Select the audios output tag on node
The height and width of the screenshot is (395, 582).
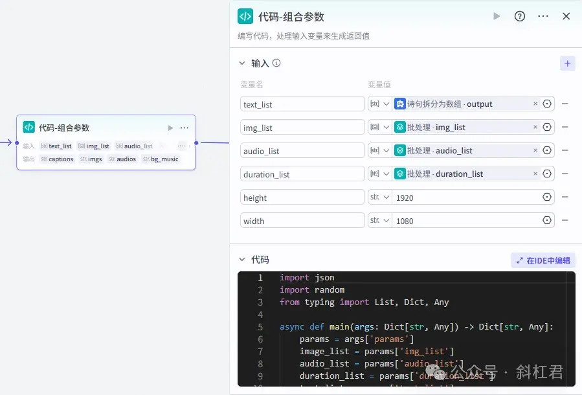[x=122, y=159]
